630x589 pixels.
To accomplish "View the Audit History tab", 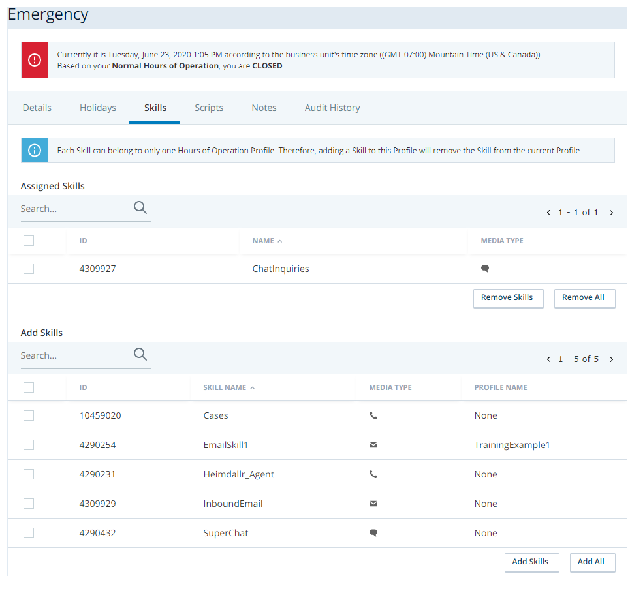I will [x=332, y=108].
